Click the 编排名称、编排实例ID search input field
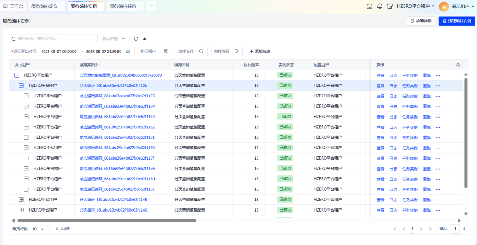Viewport: 477px width, 245px height. 53,39
